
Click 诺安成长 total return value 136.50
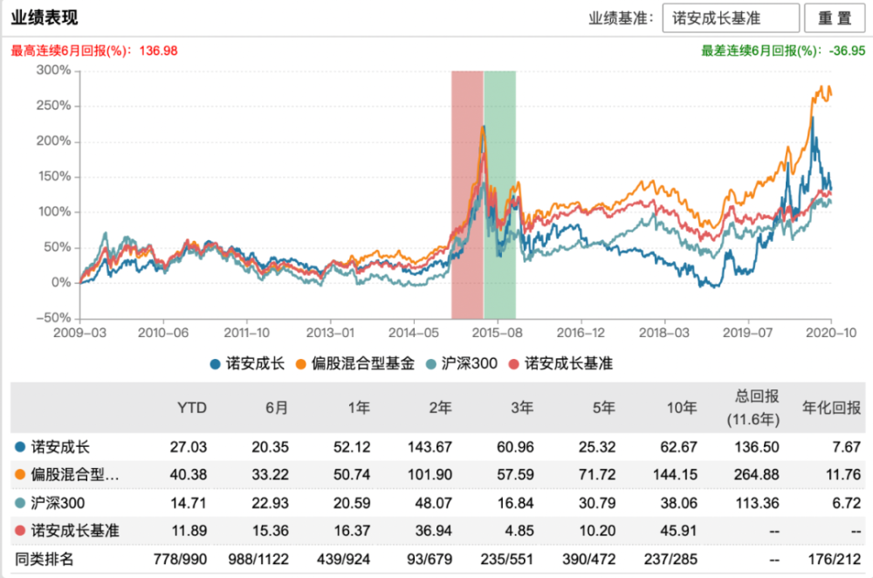pyautogui.click(x=757, y=447)
